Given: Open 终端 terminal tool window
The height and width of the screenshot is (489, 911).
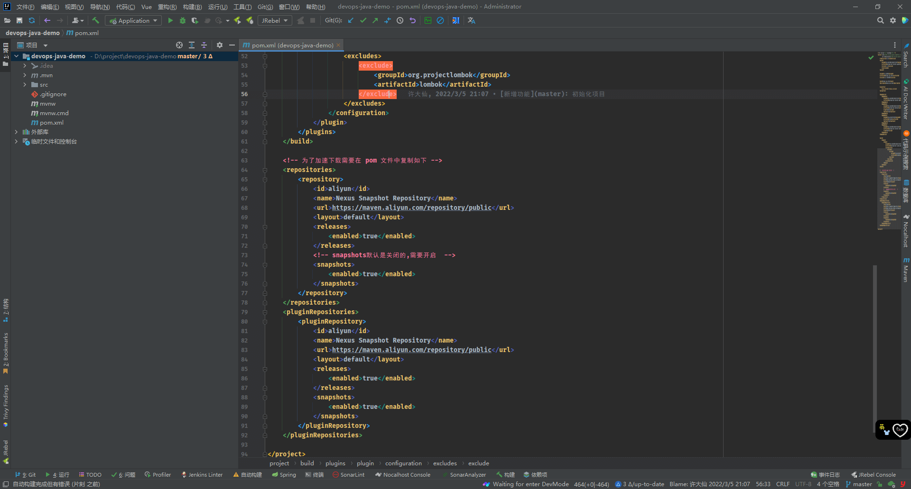Looking at the screenshot, I should pos(314,474).
